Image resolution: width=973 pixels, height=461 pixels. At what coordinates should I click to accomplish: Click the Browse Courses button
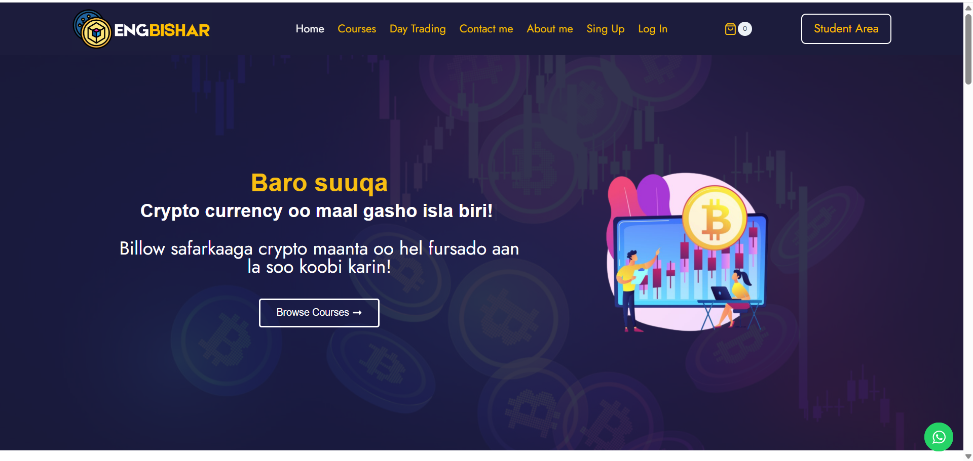[x=319, y=313]
